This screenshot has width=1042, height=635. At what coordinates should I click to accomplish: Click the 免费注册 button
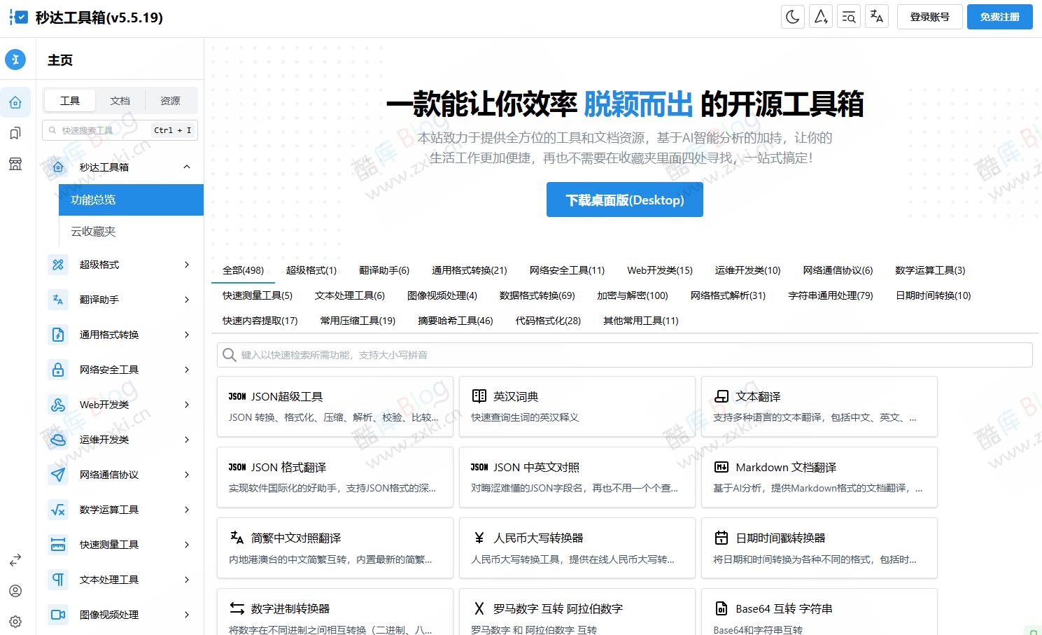999,16
